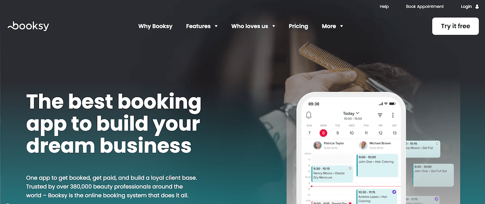Open the Why Booksy menu item
The height and width of the screenshot is (204, 485).
155,27
